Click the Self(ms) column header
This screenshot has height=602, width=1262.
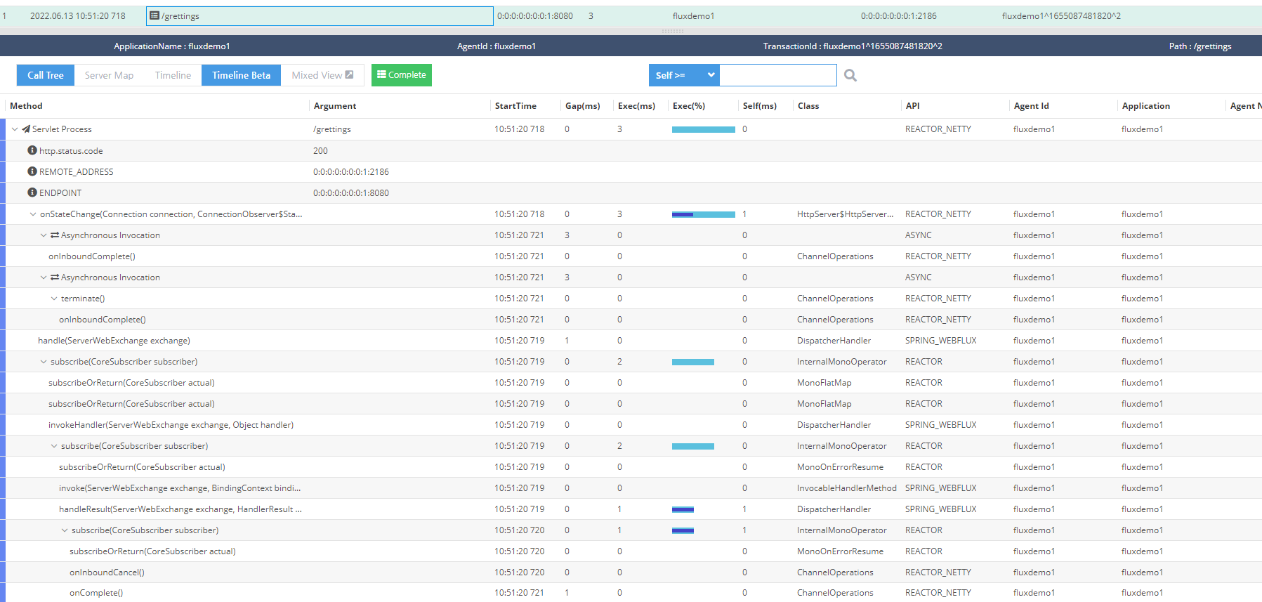point(760,106)
